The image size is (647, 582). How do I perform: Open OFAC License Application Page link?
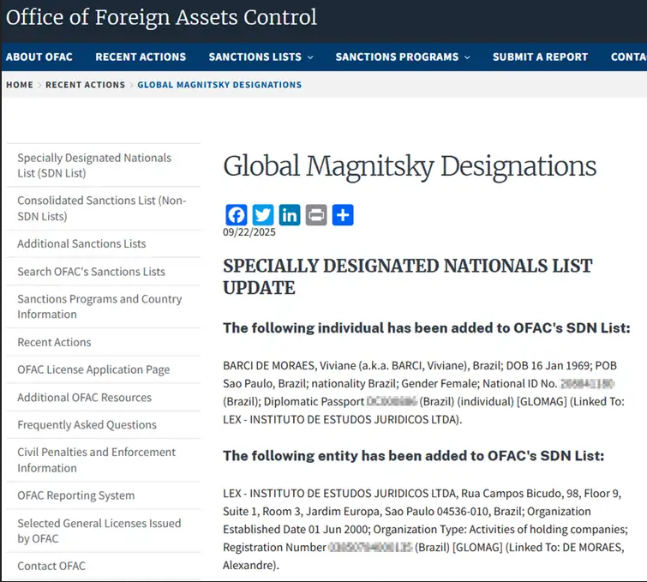93,369
